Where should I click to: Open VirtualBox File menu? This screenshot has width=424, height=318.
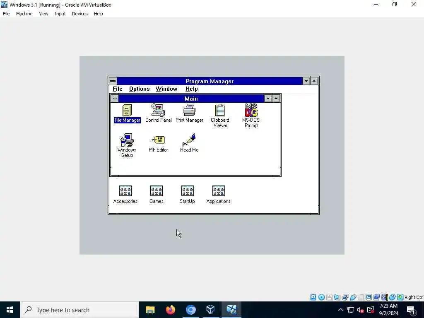point(6,14)
